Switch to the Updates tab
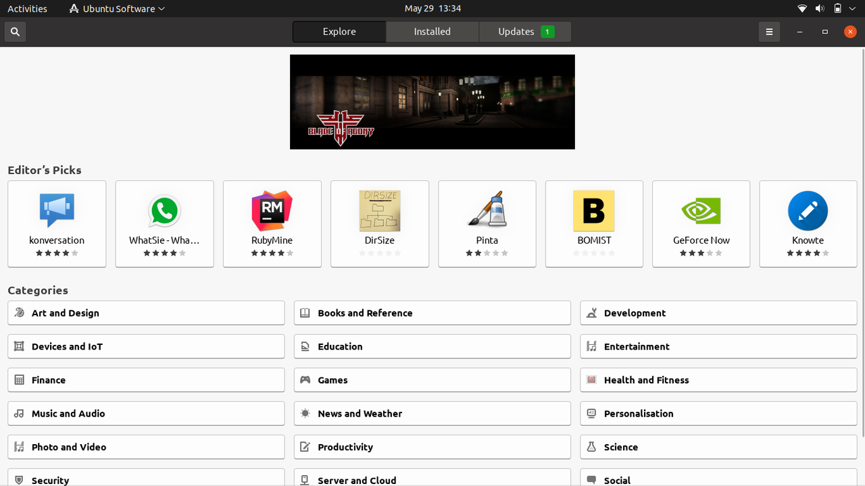Image resolution: width=865 pixels, height=486 pixels. coord(525,32)
